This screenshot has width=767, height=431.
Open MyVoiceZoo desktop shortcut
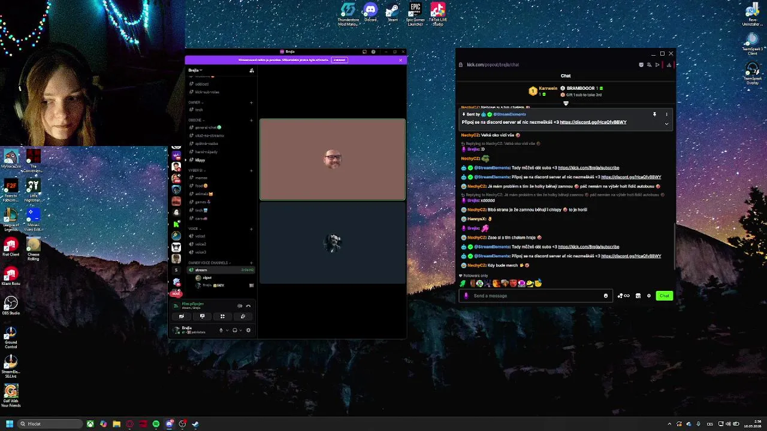click(11, 159)
